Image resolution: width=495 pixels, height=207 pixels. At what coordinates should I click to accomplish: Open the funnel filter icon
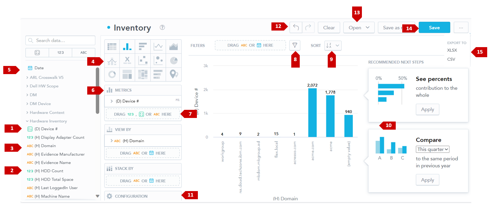coord(295,45)
